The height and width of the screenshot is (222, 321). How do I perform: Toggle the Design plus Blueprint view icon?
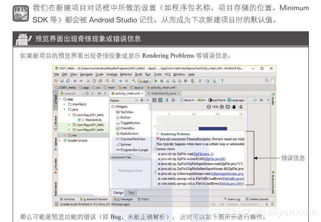point(166,100)
